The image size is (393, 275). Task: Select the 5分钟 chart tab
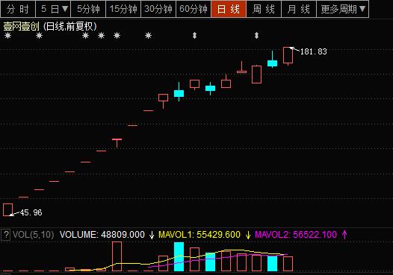[x=88, y=9]
